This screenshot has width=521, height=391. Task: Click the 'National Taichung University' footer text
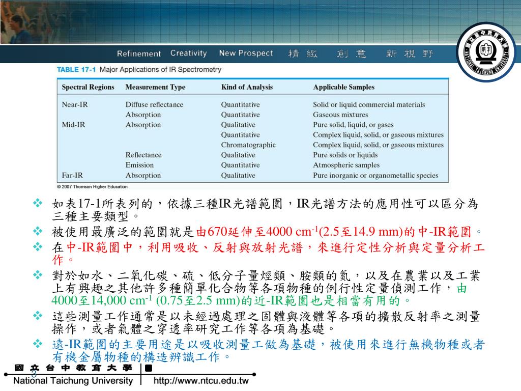[x=73, y=381]
